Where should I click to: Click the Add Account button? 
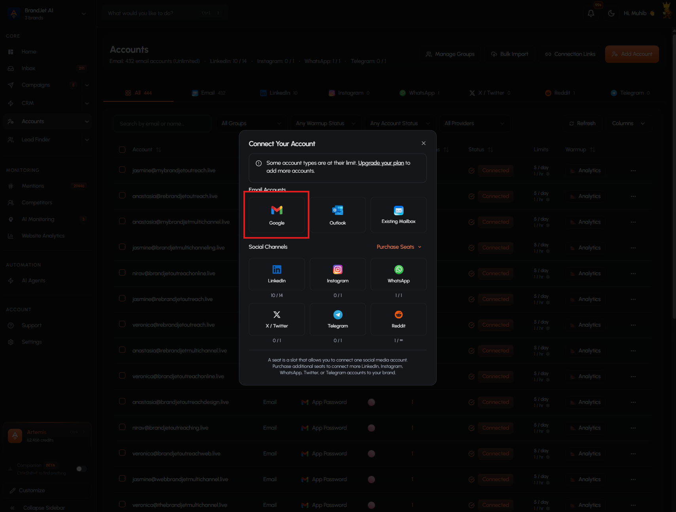(x=632, y=54)
